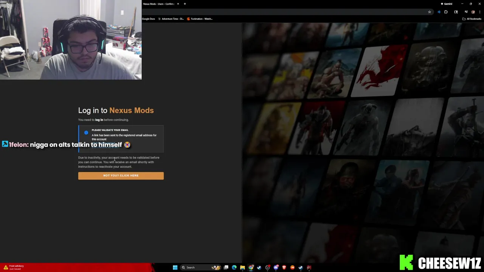Viewport: 484px width, 272px height.
Task: Click the blue media casting icon
Action: pyautogui.click(x=439, y=12)
